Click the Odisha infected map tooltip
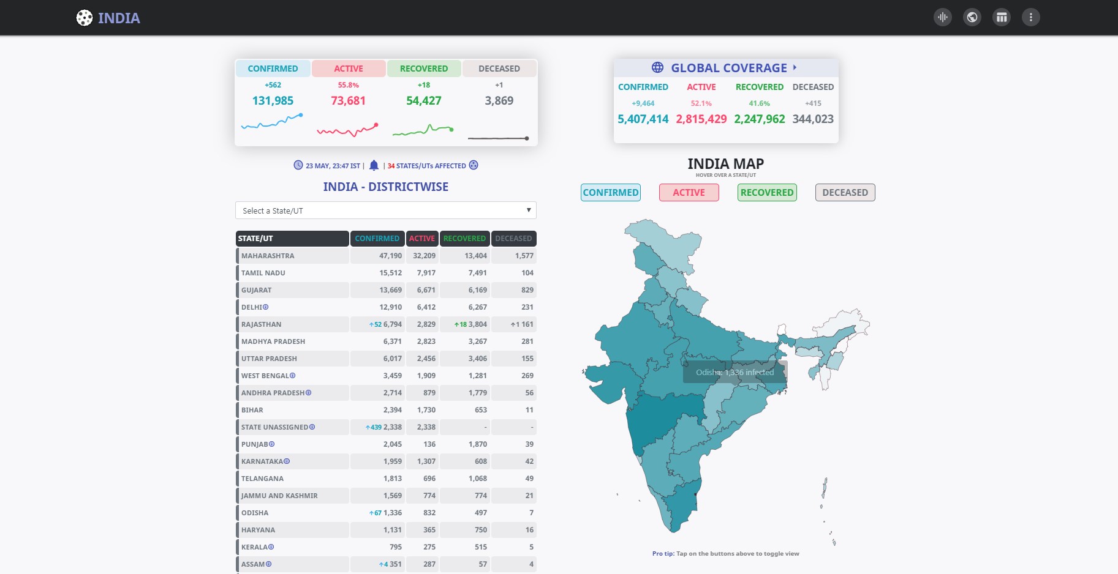The width and height of the screenshot is (1118, 574). click(735, 372)
